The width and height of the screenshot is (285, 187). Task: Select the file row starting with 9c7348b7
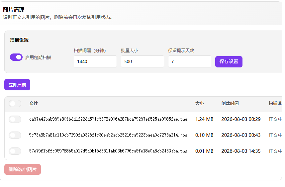(15, 135)
